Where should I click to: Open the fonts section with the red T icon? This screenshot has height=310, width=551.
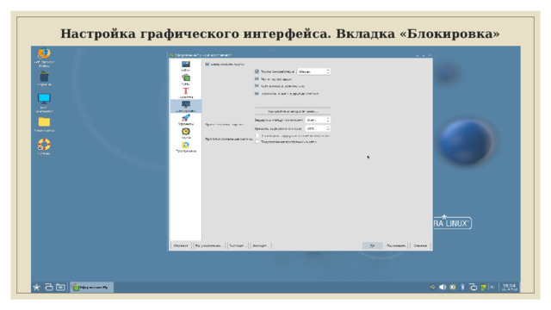[186, 93]
